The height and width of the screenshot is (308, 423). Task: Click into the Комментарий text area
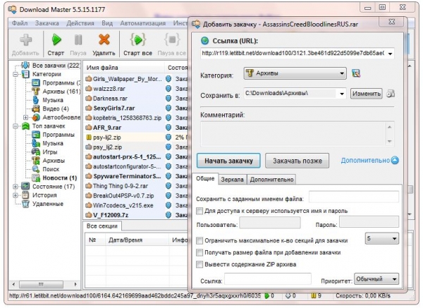click(x=293, y=134)
